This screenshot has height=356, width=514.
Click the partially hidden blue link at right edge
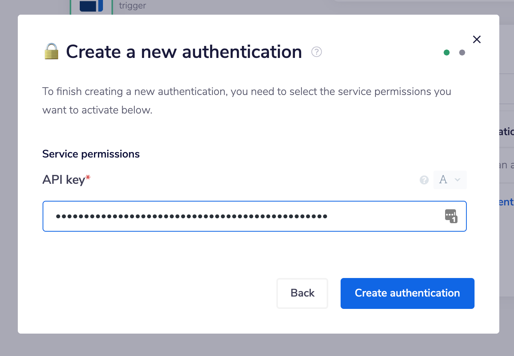(506, 202)
